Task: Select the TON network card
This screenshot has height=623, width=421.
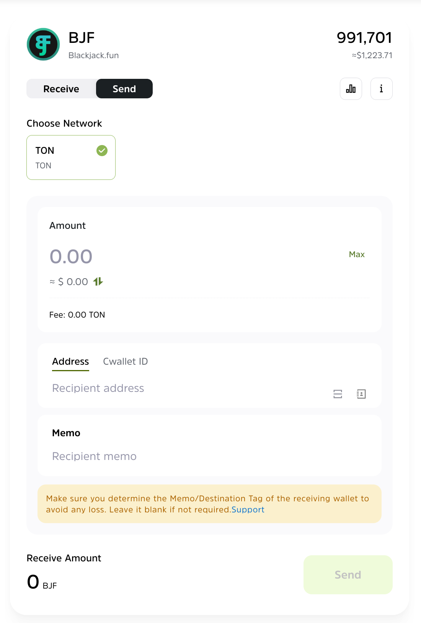Action: (71, 157)
